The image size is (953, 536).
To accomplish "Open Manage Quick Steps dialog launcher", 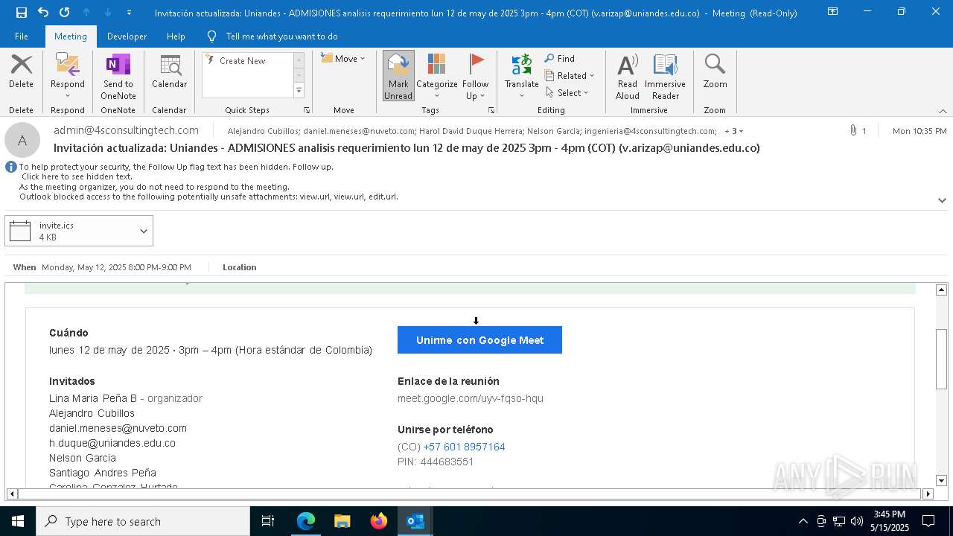I will pos(307,110).
